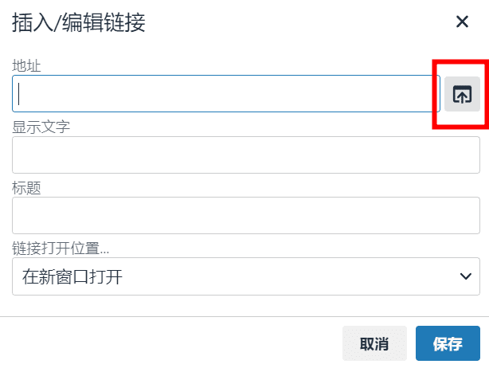Click the upload file icon beside 地址 field
The height and width of the screenshot is (368, 489).
click(462, 94)
